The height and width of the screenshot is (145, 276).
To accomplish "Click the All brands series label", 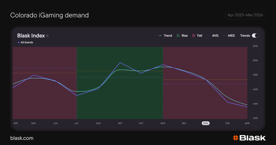I will (x=27, y=42).
